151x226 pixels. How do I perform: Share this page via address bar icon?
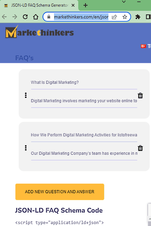click(114, 17)
